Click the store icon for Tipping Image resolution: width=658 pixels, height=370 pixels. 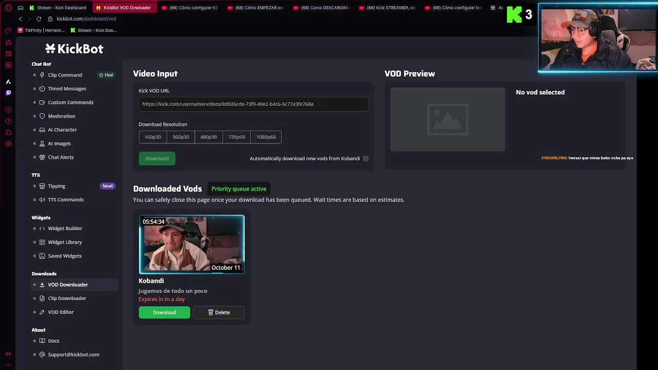pos(42,186)
